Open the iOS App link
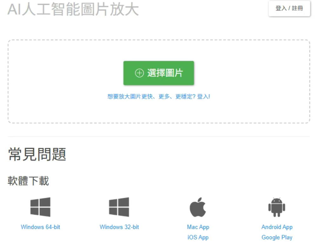The height and width of the screenshot is (246, 317). pos(198,237)
